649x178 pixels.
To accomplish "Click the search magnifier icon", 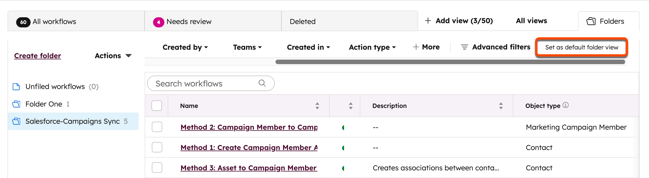I will [262, 83].
